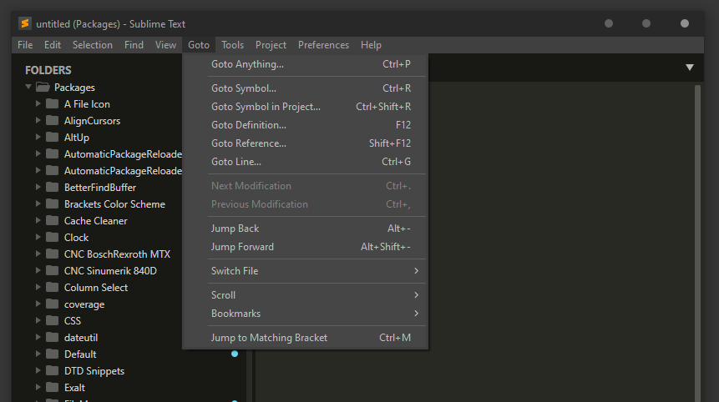Image resolution: width=719 pixels, height=402 pixels.
Task: Click the AltUp folder icon
Action: click(53, 138)
